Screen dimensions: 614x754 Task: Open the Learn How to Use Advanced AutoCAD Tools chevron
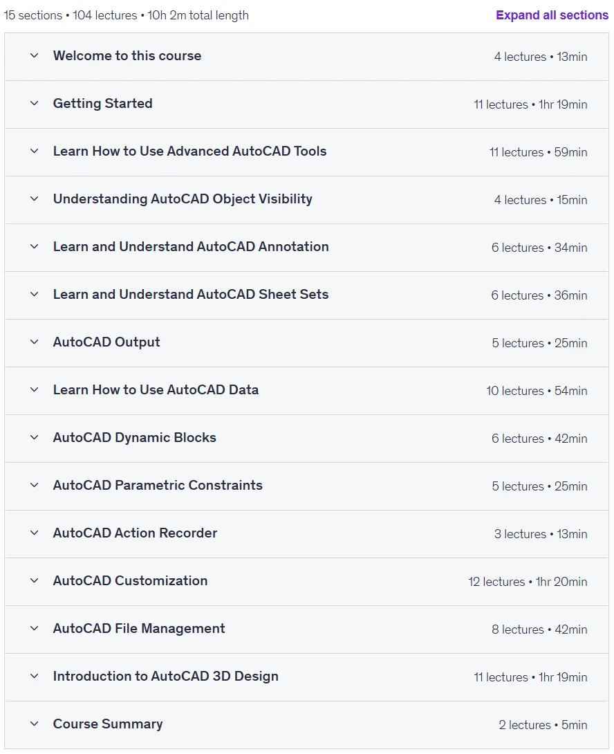[x=34, y=151]
